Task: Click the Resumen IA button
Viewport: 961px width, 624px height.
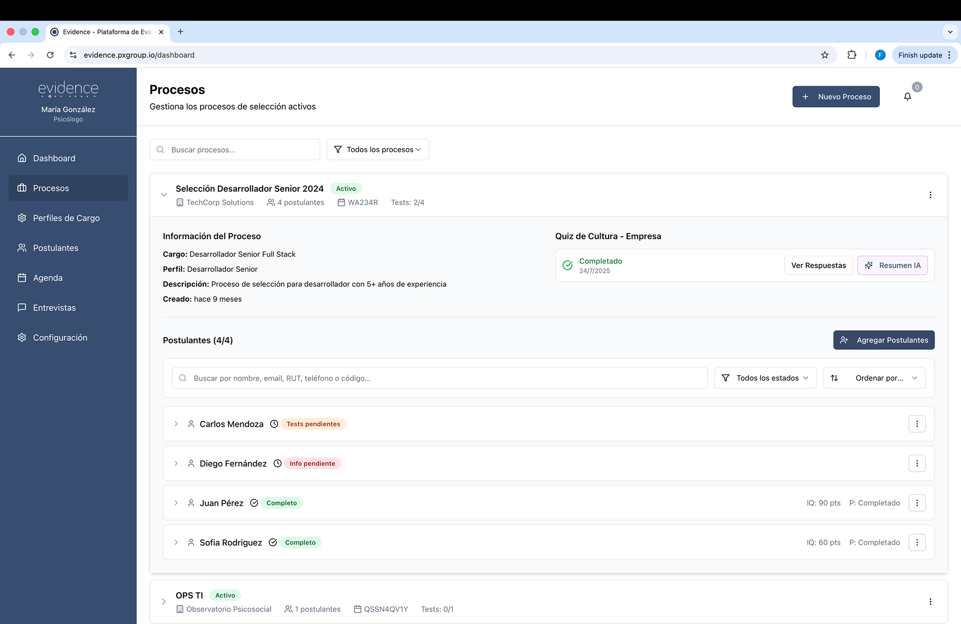Action: [892, 266]
